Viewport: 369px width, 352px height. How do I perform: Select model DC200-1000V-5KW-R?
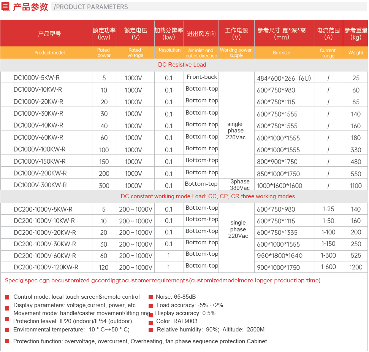point(43,209)
